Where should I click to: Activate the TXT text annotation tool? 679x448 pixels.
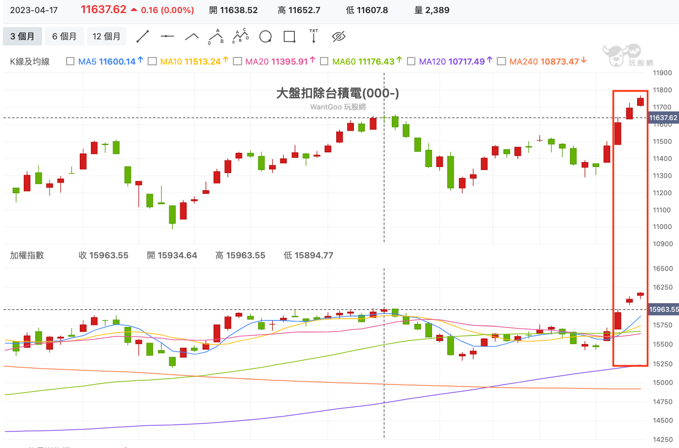coord(314,36)
